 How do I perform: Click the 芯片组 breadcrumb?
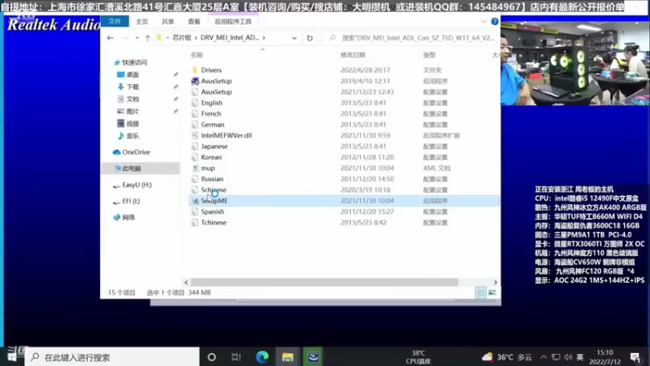pyautogui.click(x=181, y=37)
